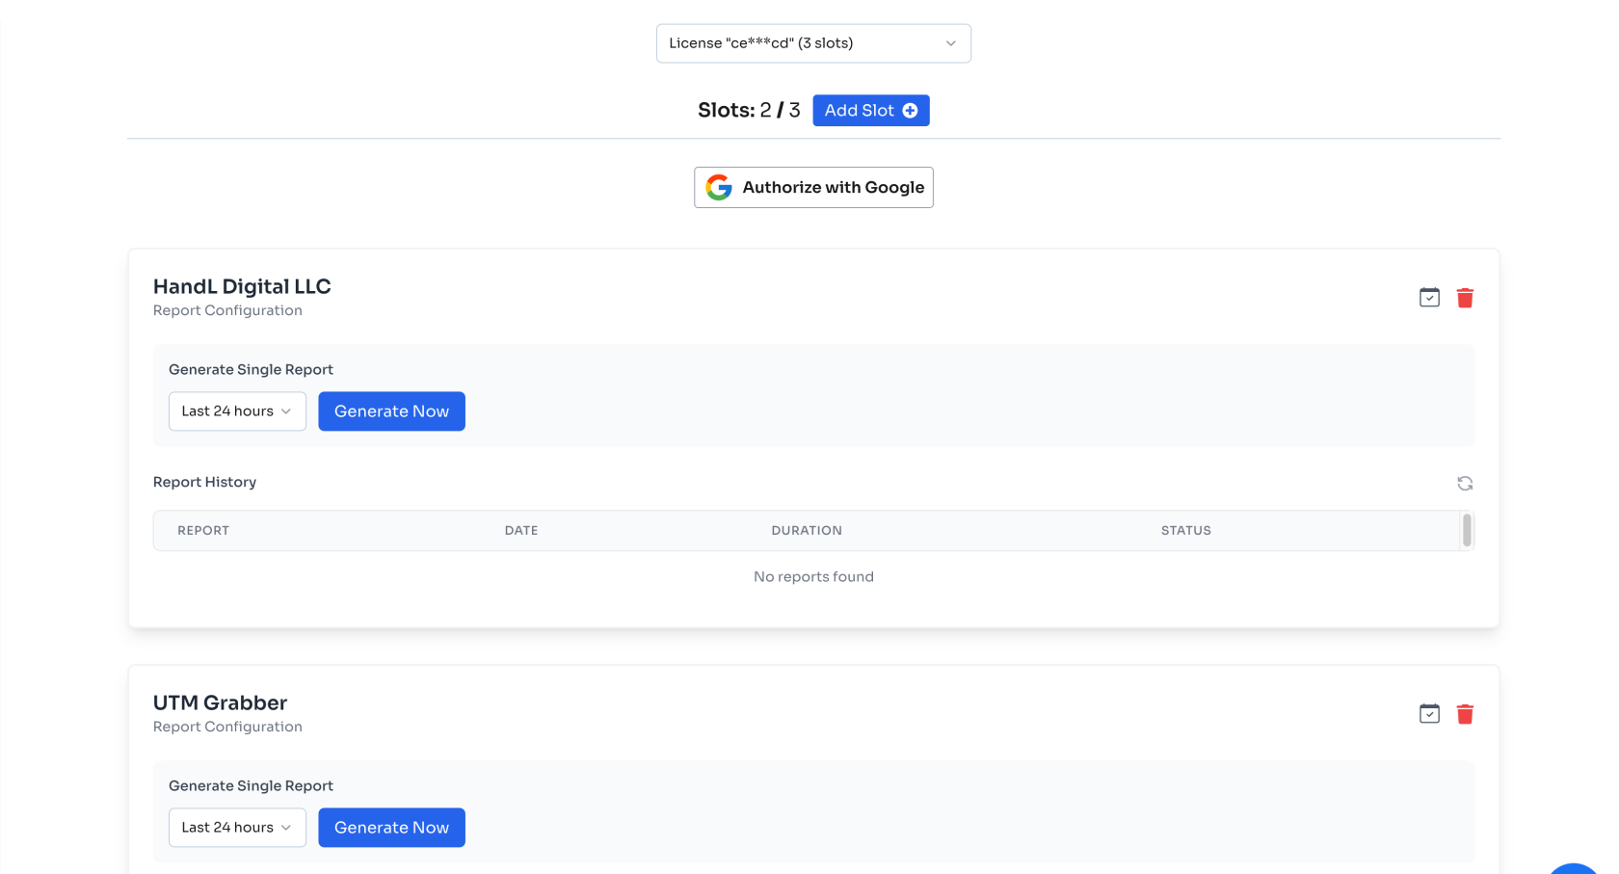Open schedule calendar icon for HandL Digital LLC
The width and height of the screenshot is (1619, 874).
(x=1429, y=298)
